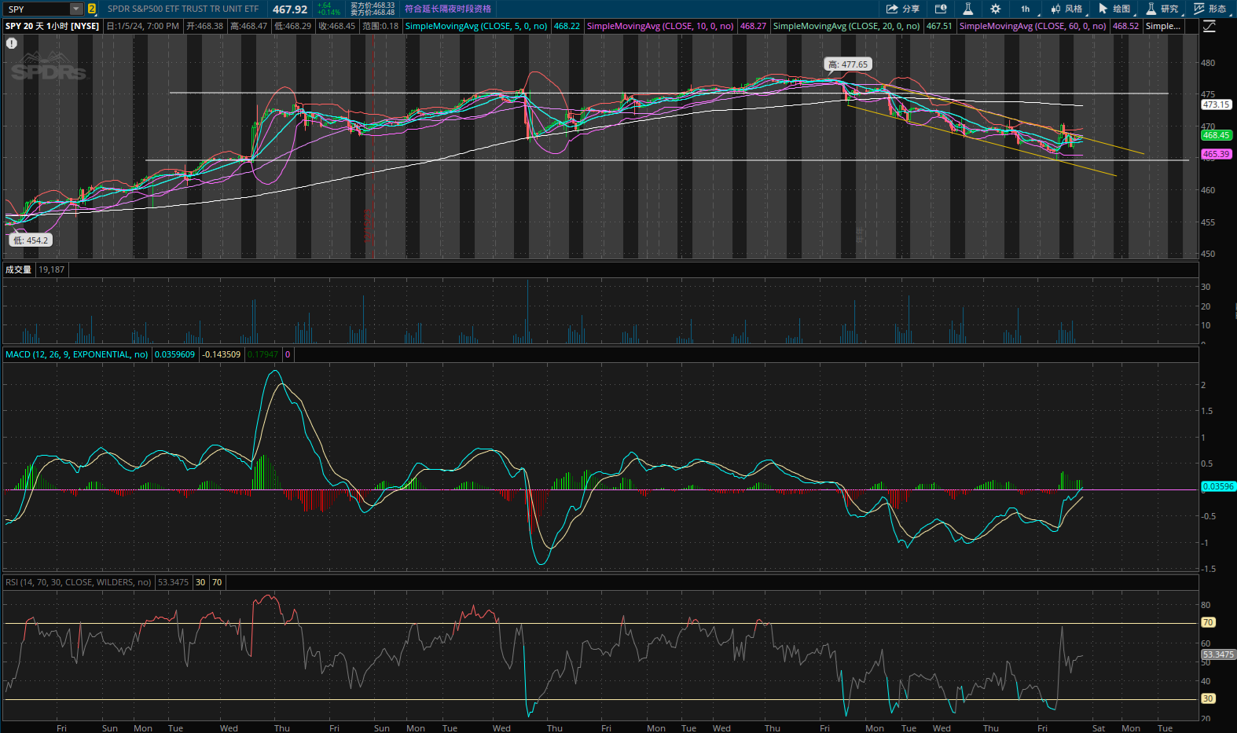The width and height of the screenshot is (1237, 733).
Task: Click the 符合延长隔夜时段资格 link
Action: (x=448, y=9)
